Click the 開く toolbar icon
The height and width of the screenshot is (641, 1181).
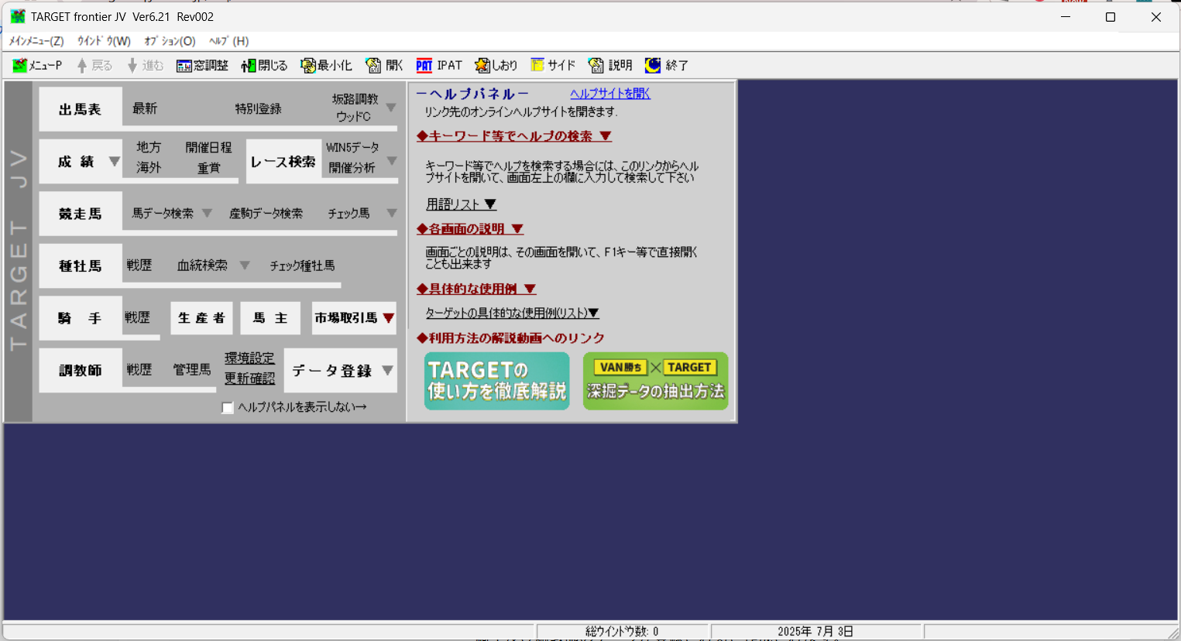coord(373,66)
